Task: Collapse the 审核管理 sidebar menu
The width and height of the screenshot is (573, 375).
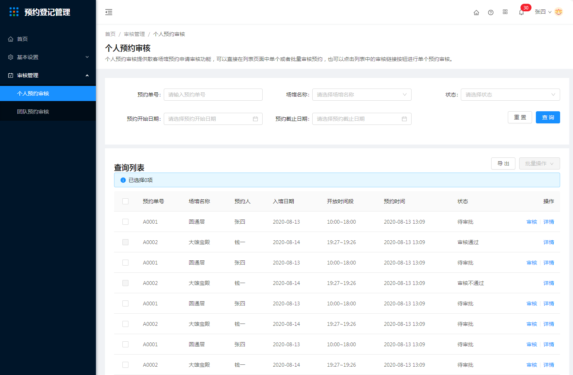Action: (x=48, y=75)
